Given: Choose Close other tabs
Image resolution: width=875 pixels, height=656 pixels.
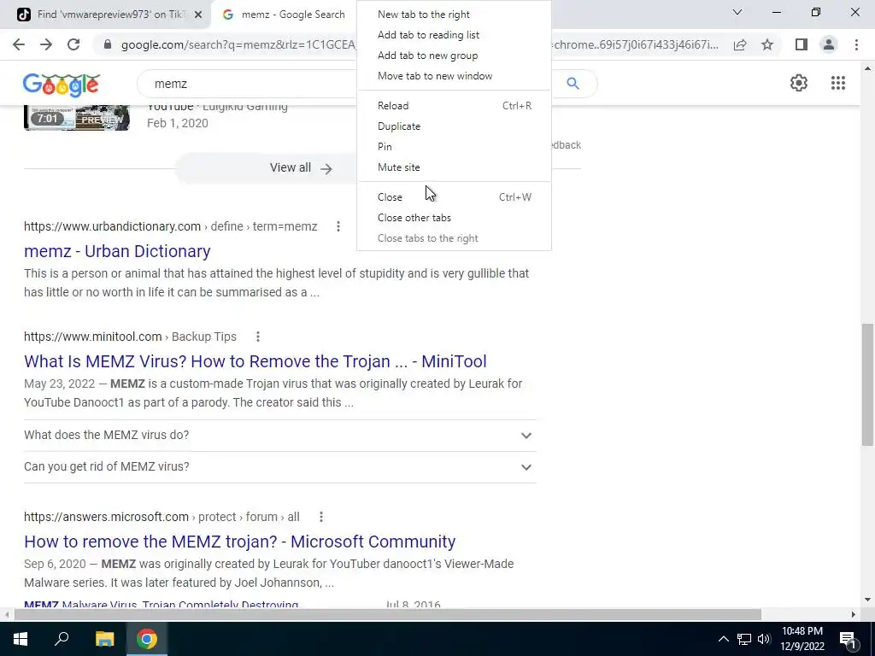Looking at the screenshot, I should tap(454, 218).
